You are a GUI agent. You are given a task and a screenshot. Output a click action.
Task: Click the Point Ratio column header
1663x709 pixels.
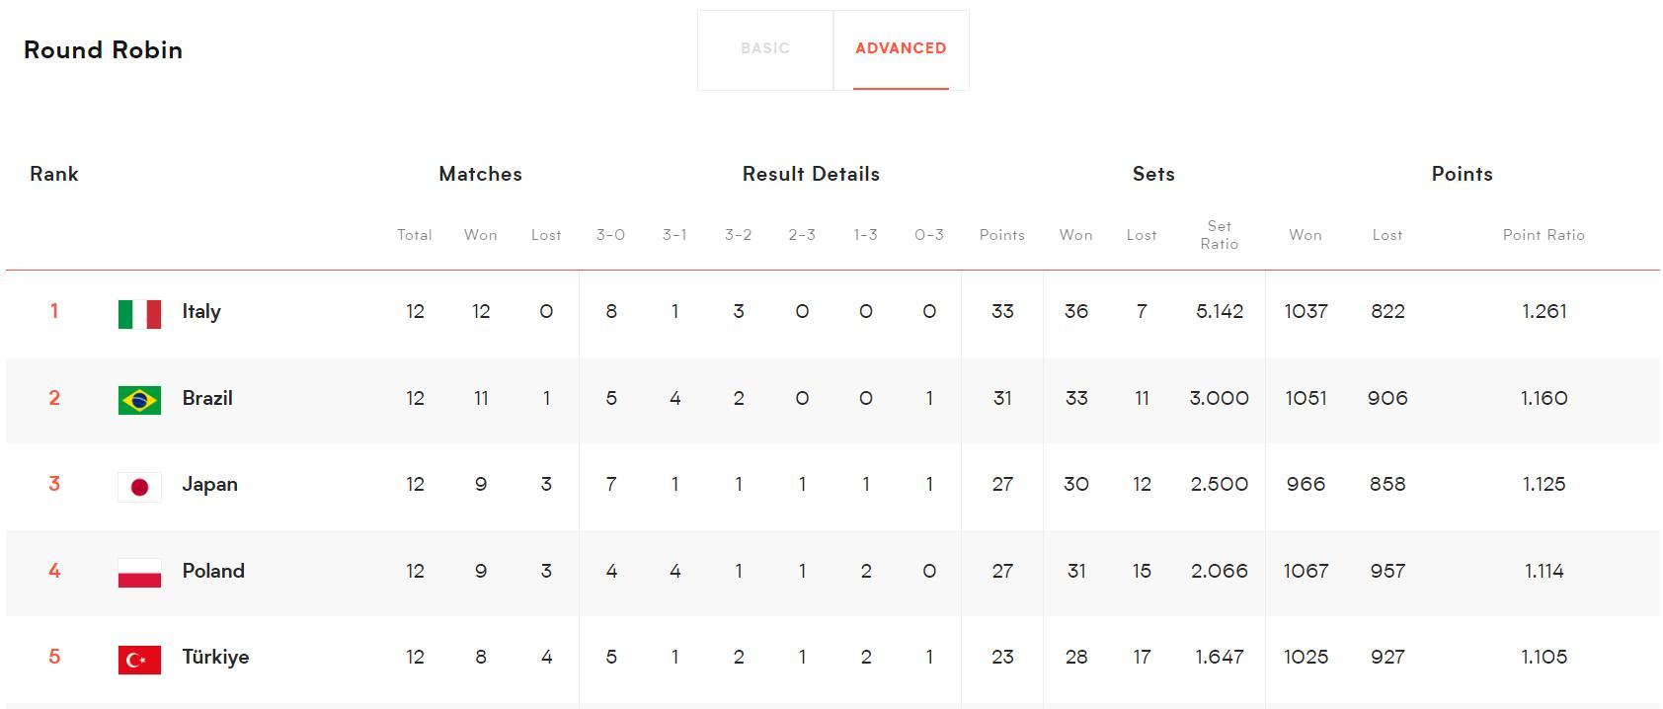(x=1544, y=235)
